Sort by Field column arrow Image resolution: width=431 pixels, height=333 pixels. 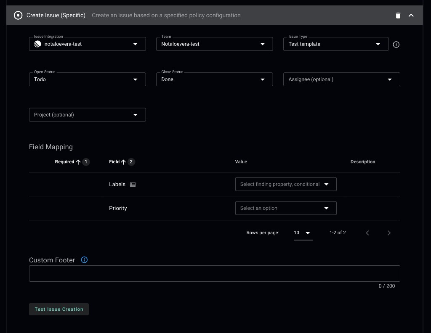(x=123, y=162)
